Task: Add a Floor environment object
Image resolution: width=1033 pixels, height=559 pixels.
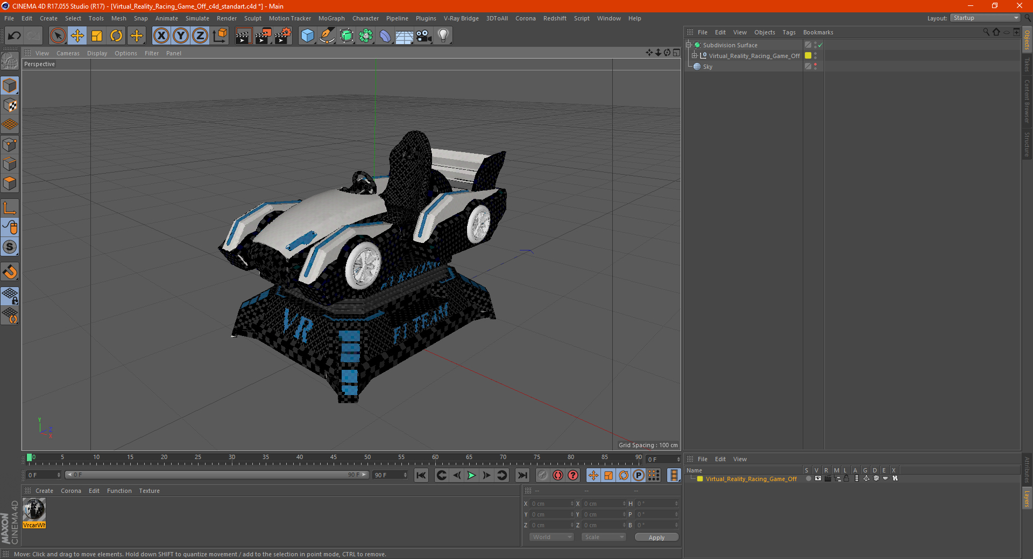Action: coord(405,36)
